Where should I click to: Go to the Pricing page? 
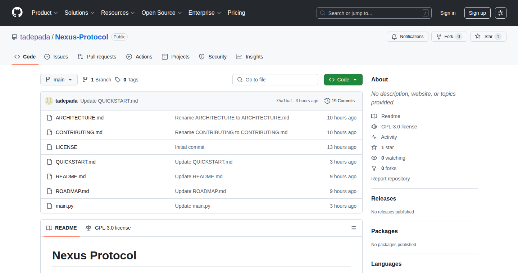(236, 13)
